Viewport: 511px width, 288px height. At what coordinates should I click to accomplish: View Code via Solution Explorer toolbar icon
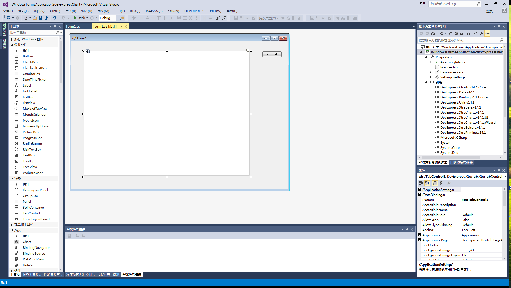(x=476, y=33)
